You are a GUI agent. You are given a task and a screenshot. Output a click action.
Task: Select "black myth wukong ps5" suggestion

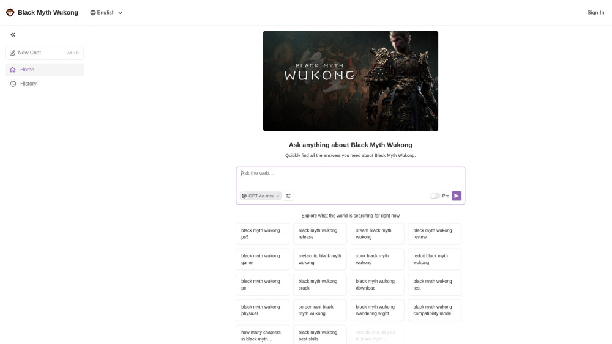coord(262,233)
